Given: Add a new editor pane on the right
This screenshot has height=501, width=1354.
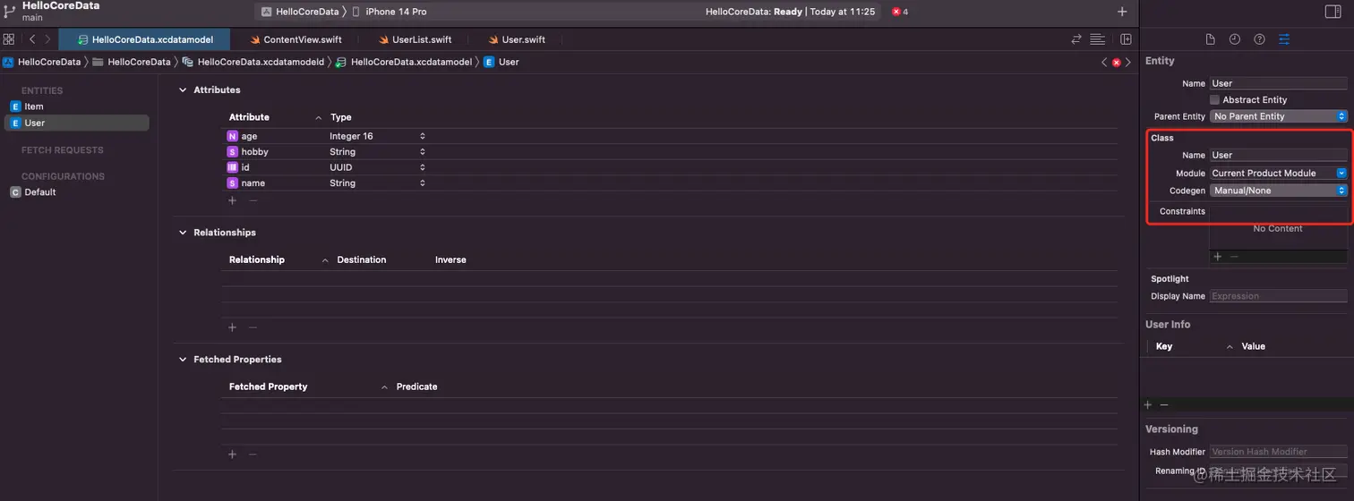Looking at the screenshot, I should coord(1126,39).
